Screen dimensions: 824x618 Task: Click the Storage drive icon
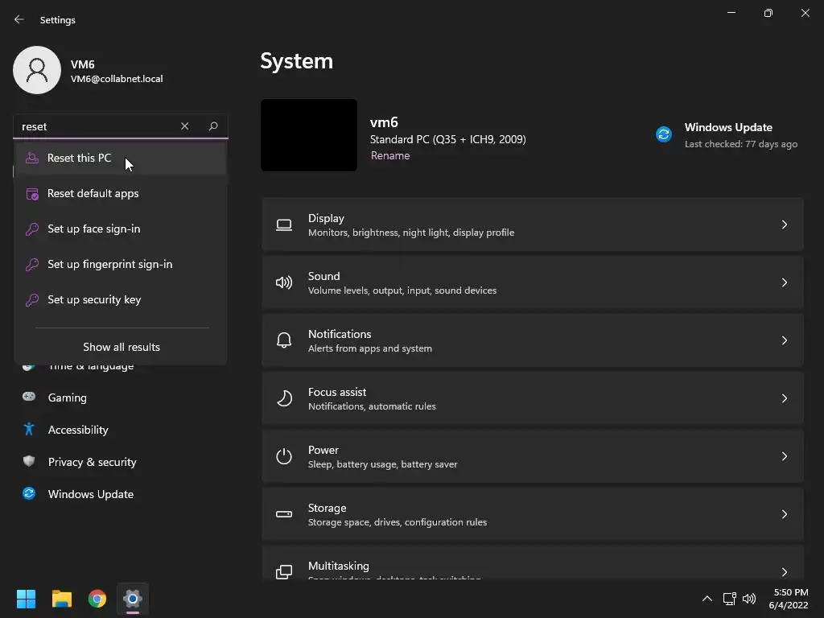pyautogui.click(x=284, y=514)
